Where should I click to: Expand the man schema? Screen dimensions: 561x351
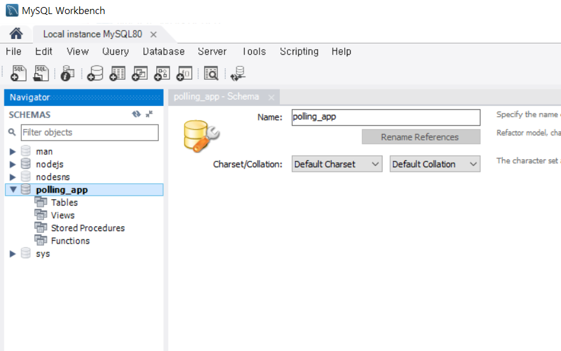[13, 151]
